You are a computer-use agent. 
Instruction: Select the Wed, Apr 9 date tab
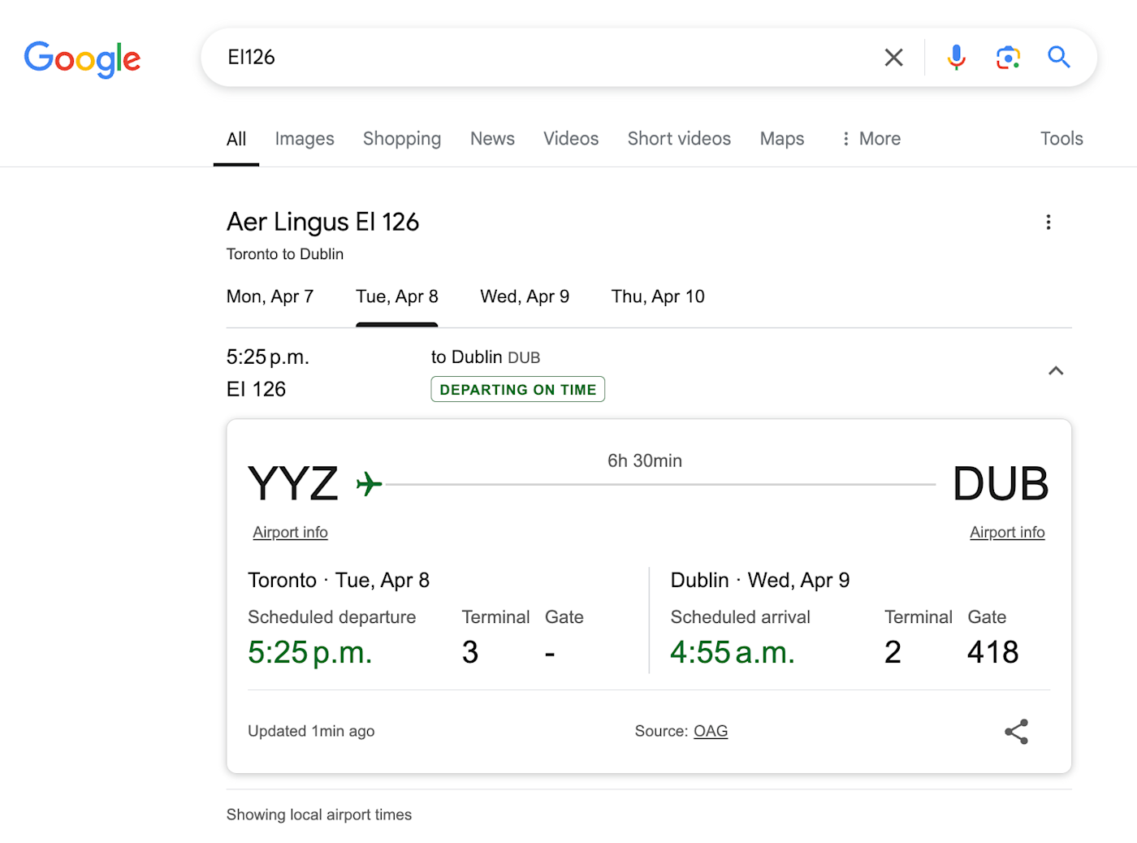tap(525, 296)
